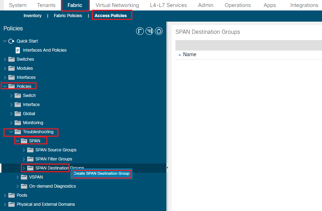Click the SPAN Filter Groups folder icon
Screen dimensions: 322x211
(30, 159)
